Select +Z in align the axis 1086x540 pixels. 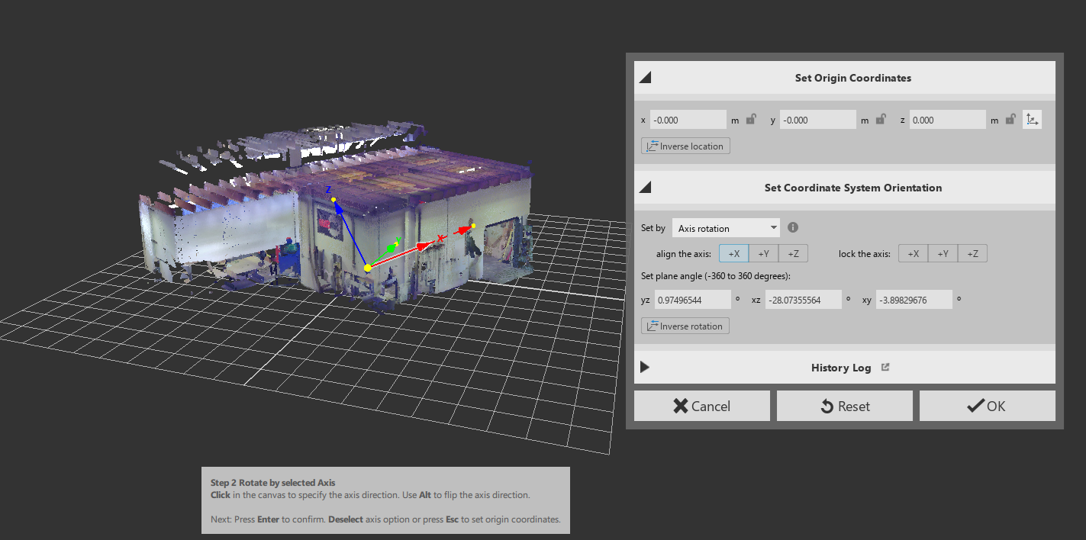[793, 254]
